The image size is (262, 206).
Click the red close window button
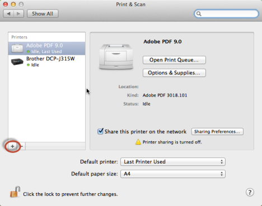pos(6,4)
